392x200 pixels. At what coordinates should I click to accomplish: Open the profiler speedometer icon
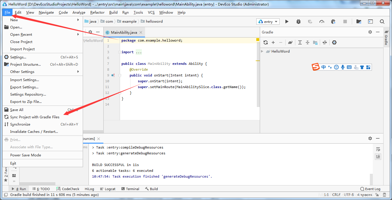[322, 22]
